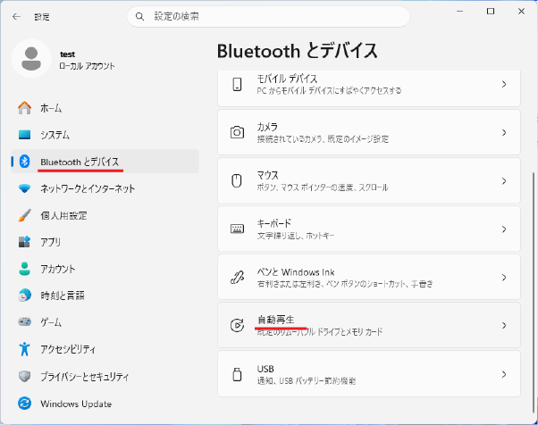Click the アクセシビリティ figure icon
Screen dimensions: 538x425
[24, 349]
